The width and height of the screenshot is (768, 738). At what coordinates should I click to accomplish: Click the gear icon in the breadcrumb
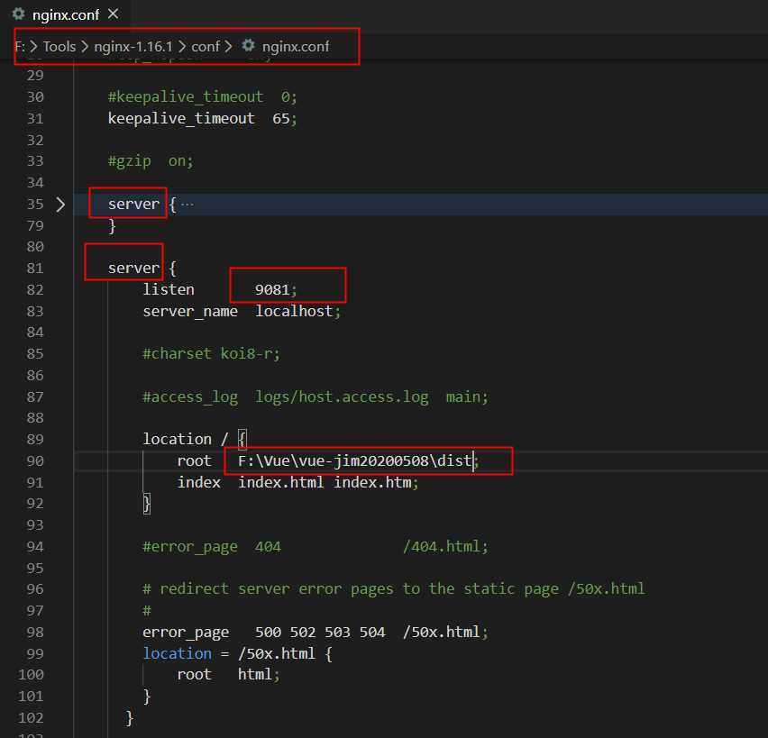(249, 46)
